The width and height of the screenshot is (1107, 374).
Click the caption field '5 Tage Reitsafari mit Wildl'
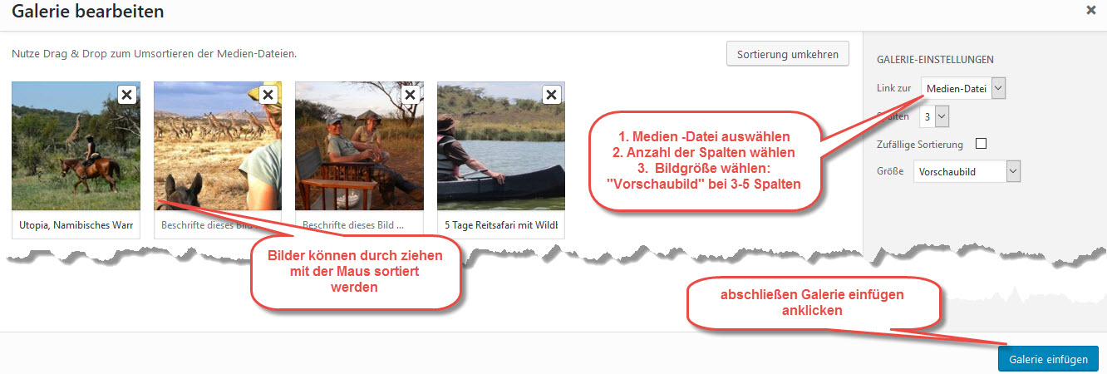501,224
